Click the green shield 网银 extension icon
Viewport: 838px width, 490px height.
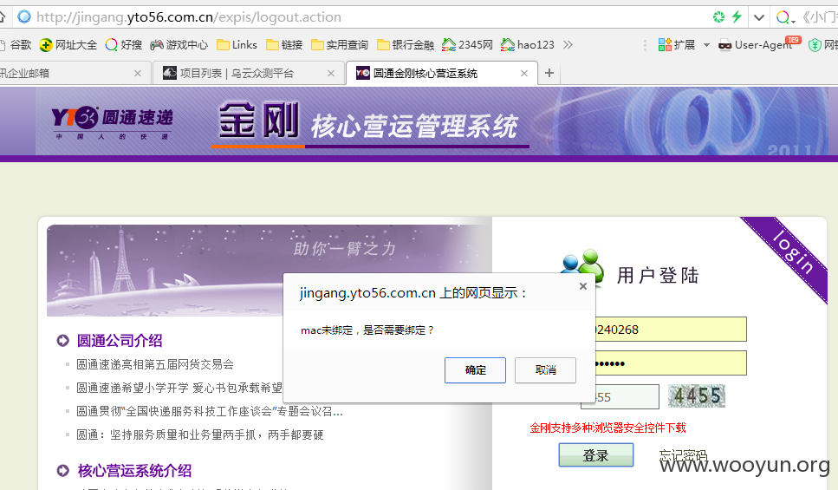[815, 45]
